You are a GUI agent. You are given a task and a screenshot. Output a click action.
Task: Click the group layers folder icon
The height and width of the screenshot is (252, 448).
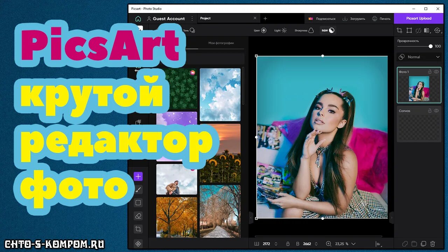coord(414,244)
